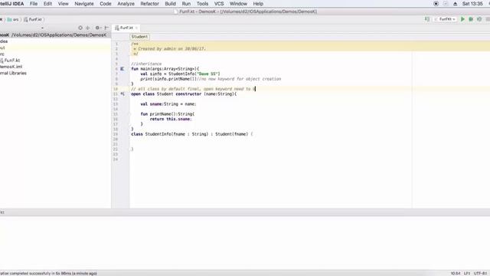This screenshot has height=276, width=490.
Task: Run the FunFKt configuration with the green play button
Action: click(462, 19)
